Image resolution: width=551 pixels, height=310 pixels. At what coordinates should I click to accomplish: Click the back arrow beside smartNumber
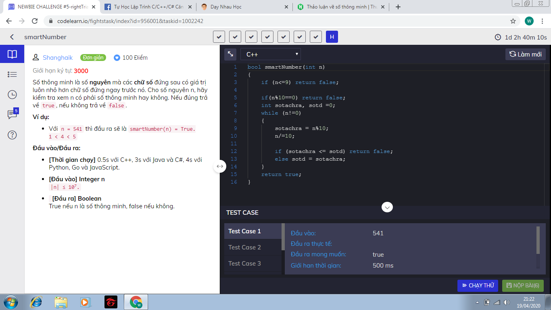tap(12, 37)
